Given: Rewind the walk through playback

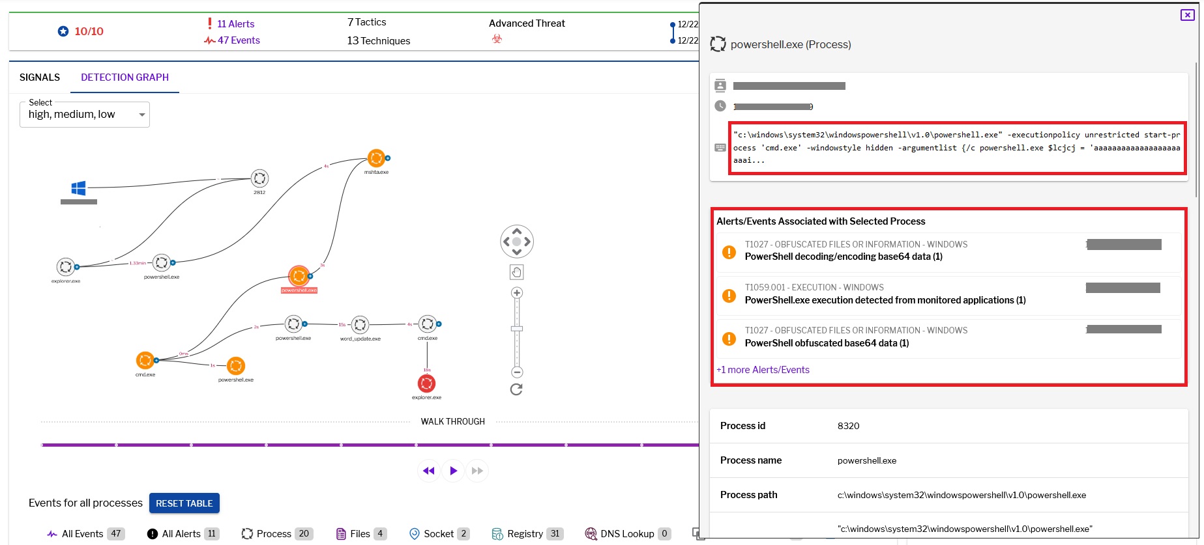Looking at the screenshot, I should [428, 471].
